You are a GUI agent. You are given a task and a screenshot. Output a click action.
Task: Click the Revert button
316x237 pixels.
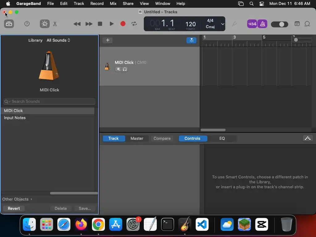click(x=14, y=208)
